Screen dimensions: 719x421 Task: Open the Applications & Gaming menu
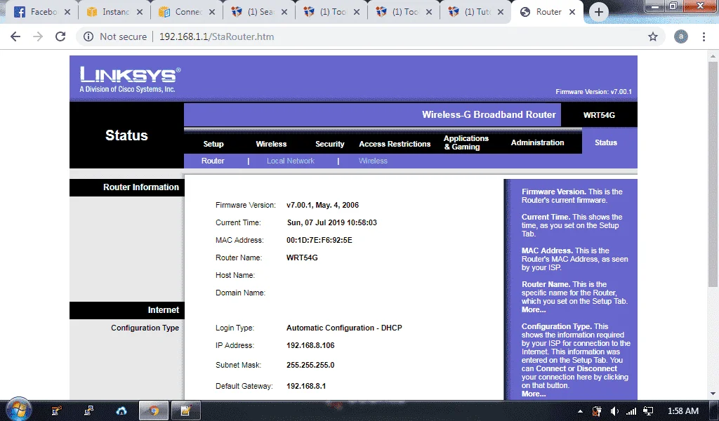(466, 142)
